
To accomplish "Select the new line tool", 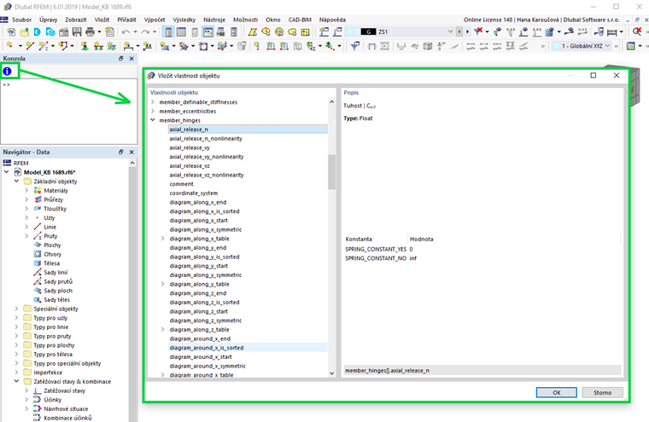I will click(30, 45).
